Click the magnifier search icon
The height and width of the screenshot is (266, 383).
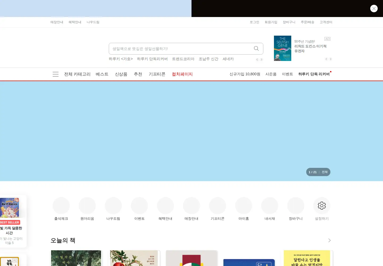tap(256, 48)
